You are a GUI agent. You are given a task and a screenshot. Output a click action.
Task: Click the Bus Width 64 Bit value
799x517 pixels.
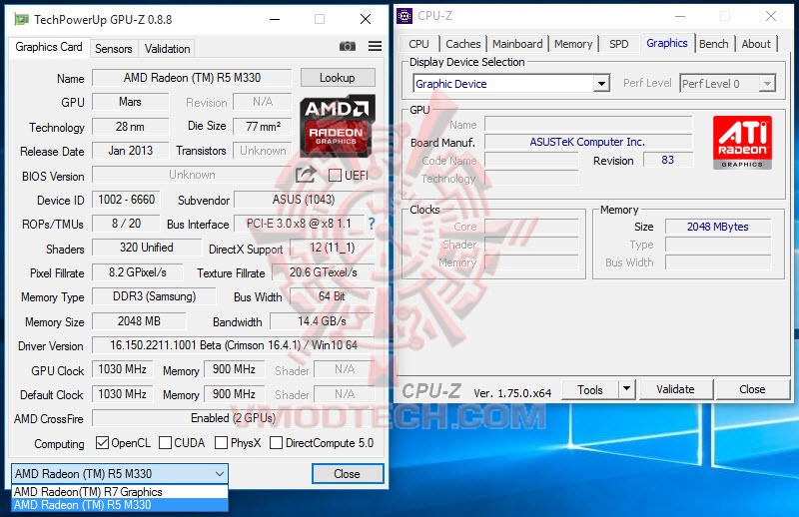coord(333,296)
